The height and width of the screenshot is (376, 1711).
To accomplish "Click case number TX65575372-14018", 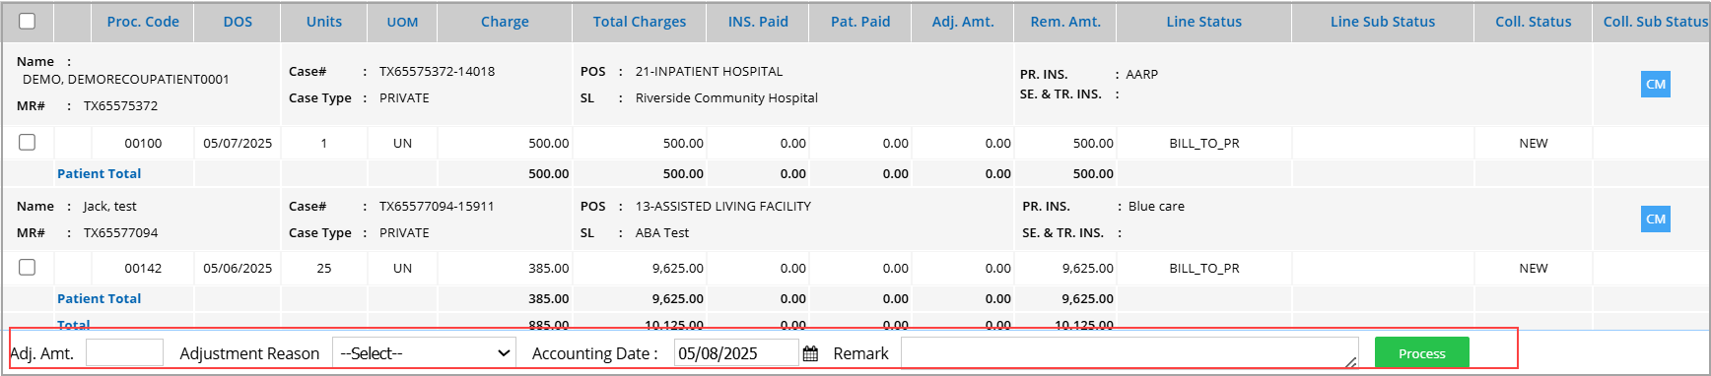I will (x=438, y=71).
